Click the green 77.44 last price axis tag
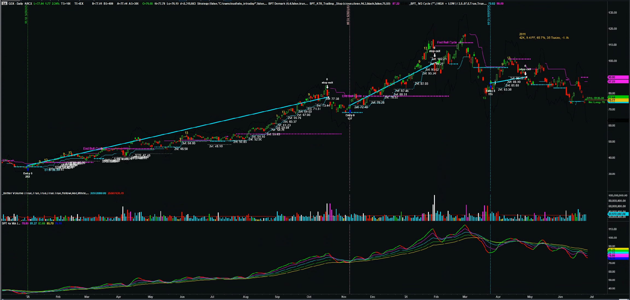Image resolution: width=630 pixels, height=300 pixels. pyautogui.click(x=618, y=97)
